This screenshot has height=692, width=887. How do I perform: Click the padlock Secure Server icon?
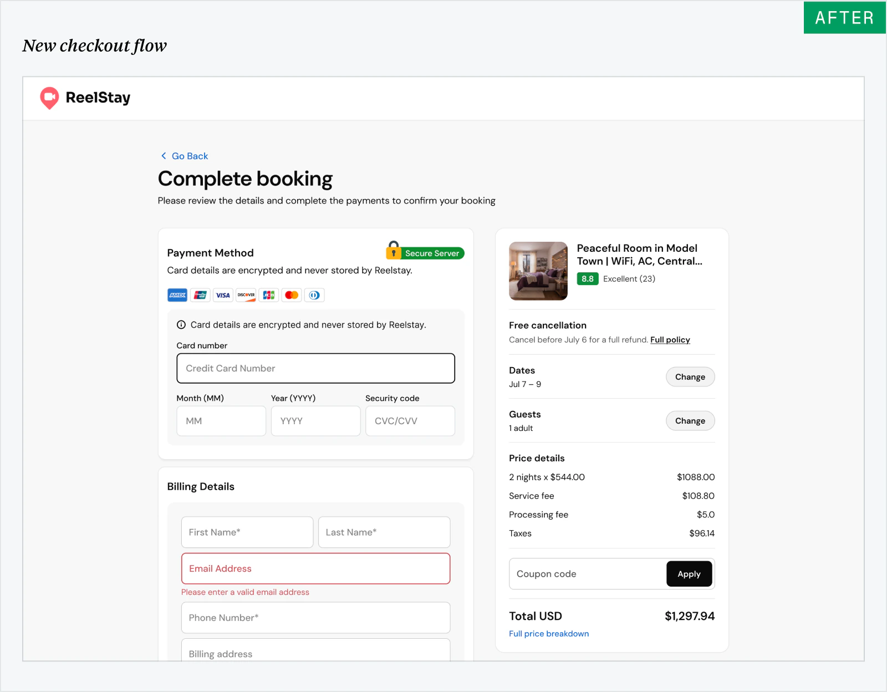pyautogui.click(x=394, y=250)
